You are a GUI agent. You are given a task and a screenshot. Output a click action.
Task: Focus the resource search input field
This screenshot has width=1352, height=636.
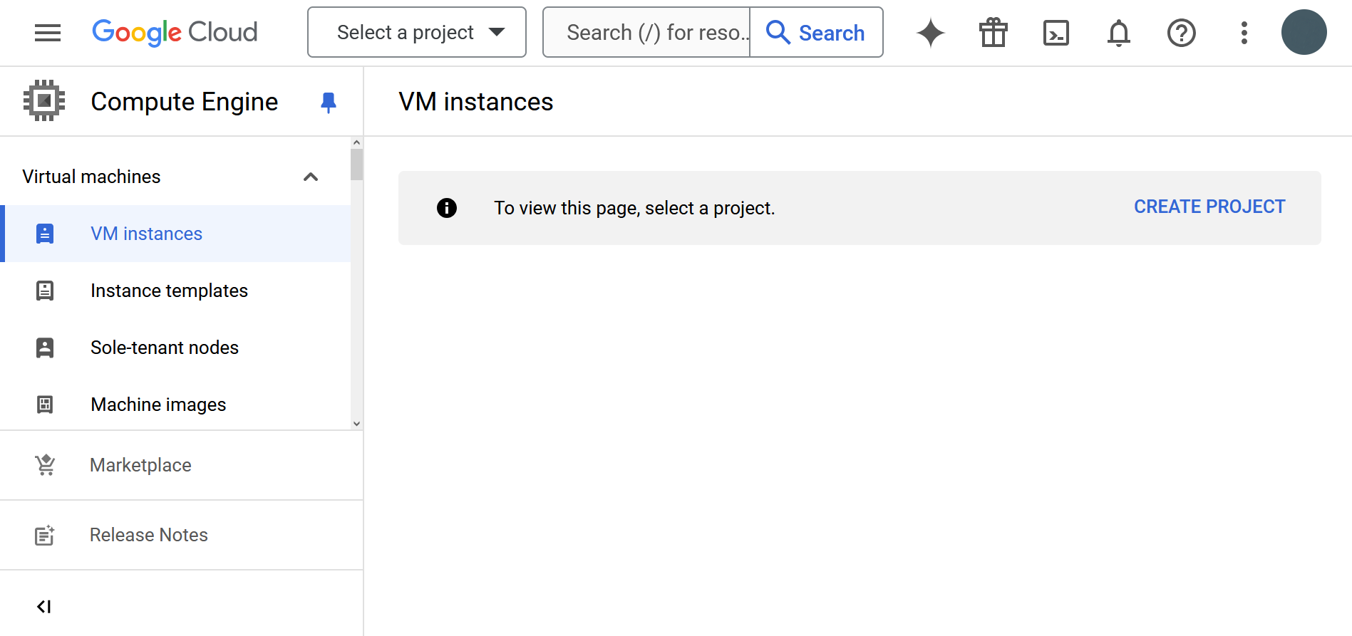coord(647,32)
